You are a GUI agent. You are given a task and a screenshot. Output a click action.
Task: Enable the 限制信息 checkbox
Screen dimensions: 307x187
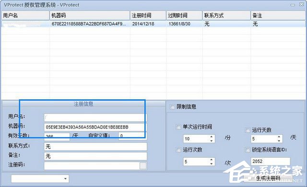click(172, 106)
